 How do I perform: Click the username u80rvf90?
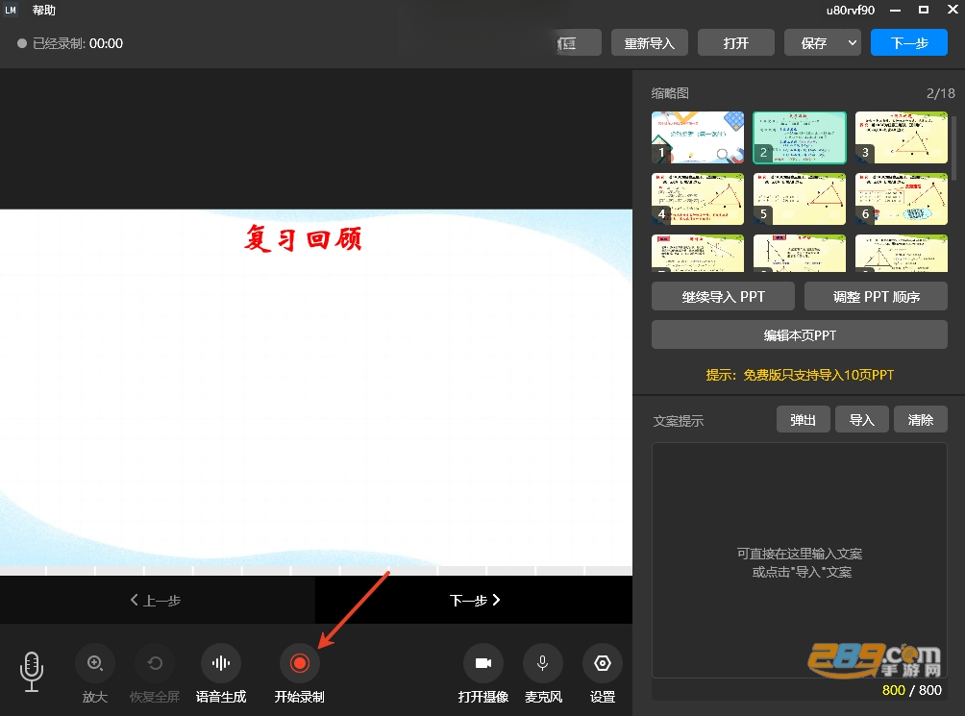(x=850, y=10)
